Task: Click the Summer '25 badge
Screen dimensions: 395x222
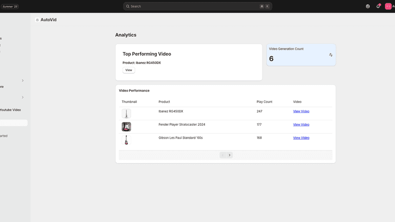Action: pyautogui.click(x=10, y=7)
